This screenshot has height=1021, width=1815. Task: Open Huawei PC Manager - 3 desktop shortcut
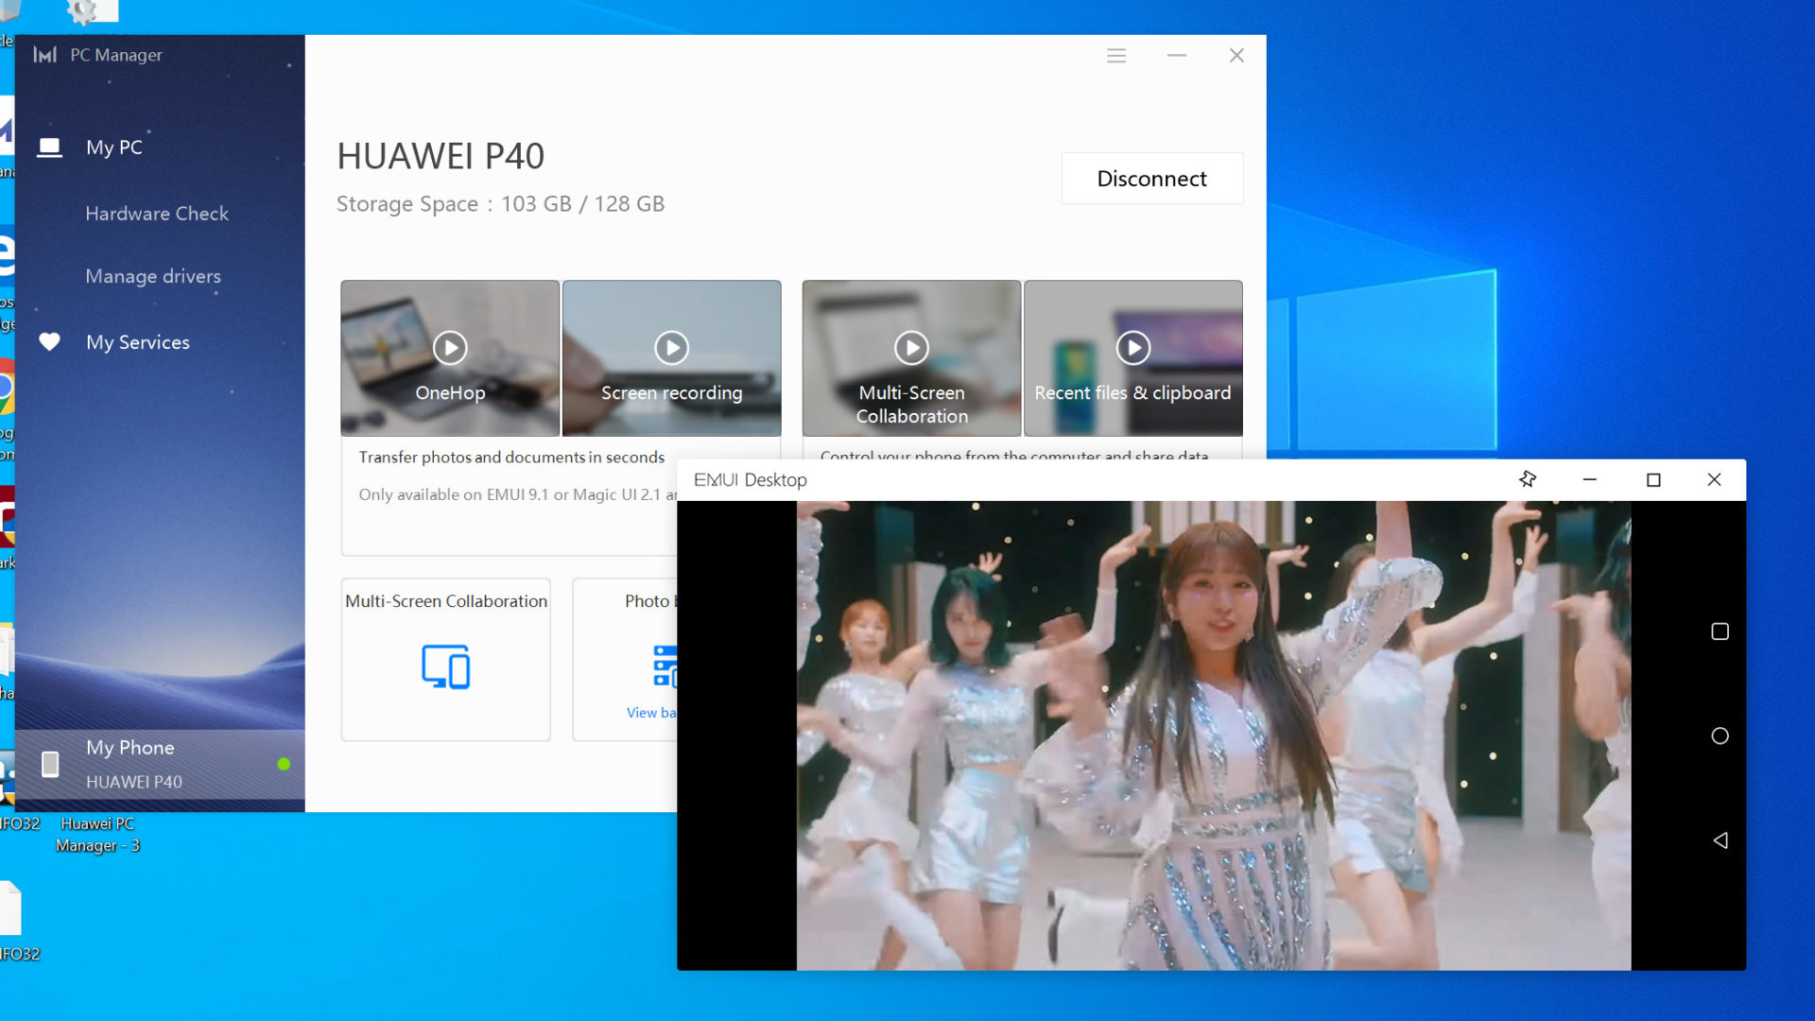coord(98,834)
